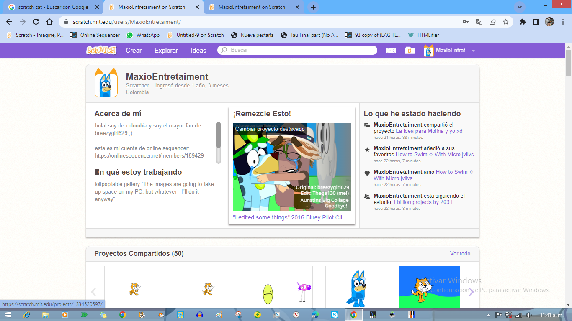Open the 93 copy of (LAG TE... bookmark
The image size is (572, 321).
pyautogui.click(x=373, y=35)
